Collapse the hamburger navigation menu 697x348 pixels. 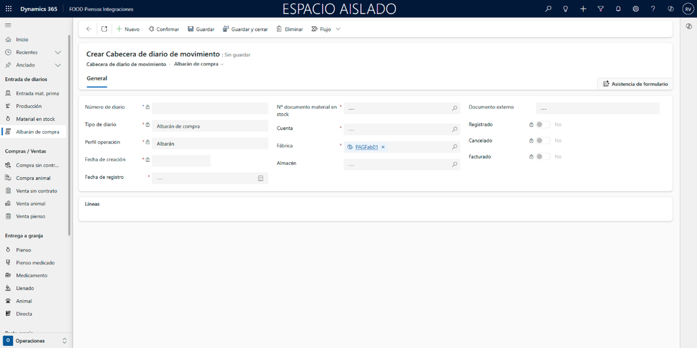pyautogui.click(x=8, y=25)
